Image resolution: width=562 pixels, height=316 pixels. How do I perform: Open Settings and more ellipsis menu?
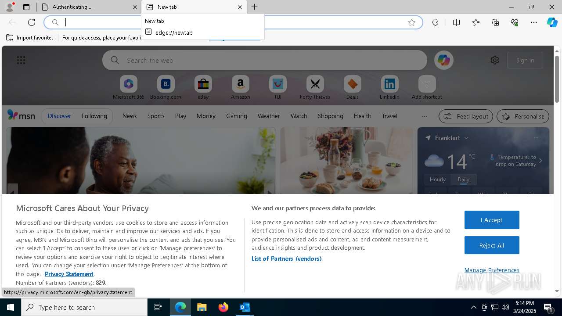pos(534,22)
